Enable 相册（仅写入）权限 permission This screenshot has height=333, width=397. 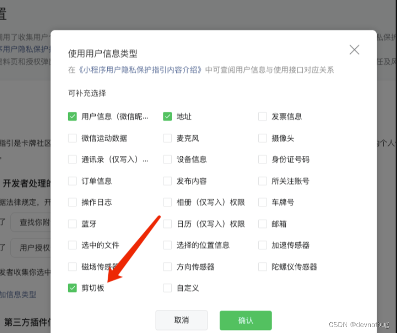point(167,202)
